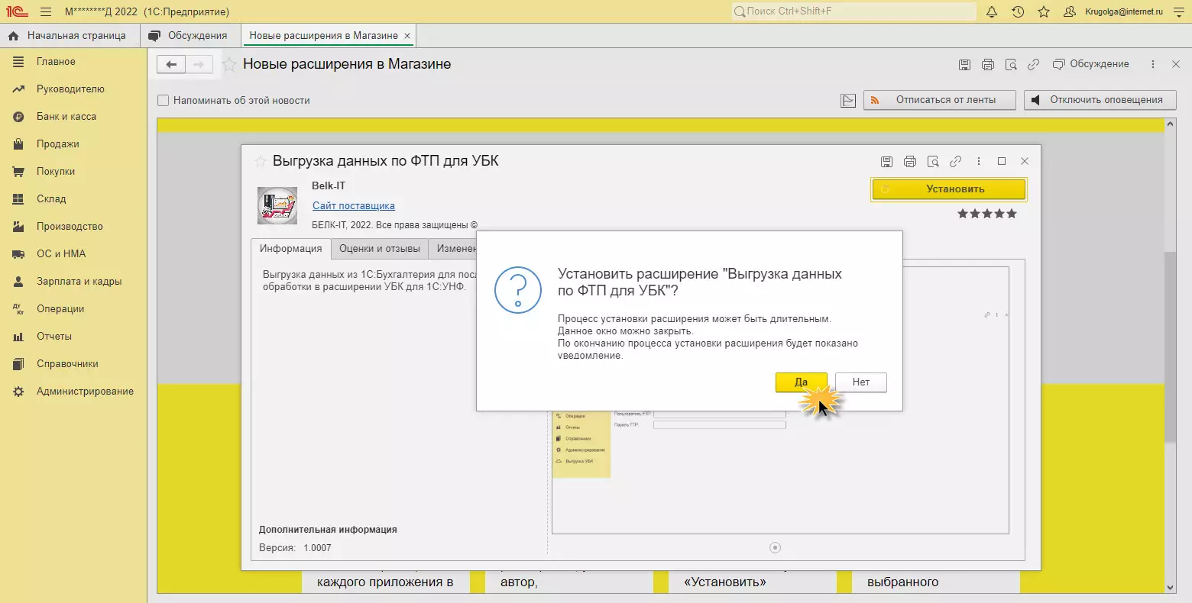Image resolution: width=1192 pixels, height=603 pixels.
Task: Print the news page from its toolbar
Action: (x=988, y=65)
